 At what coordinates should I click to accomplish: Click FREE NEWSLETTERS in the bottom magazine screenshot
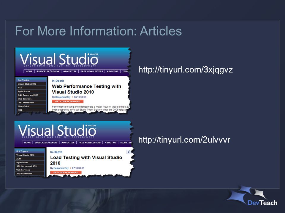pos(90,143)
